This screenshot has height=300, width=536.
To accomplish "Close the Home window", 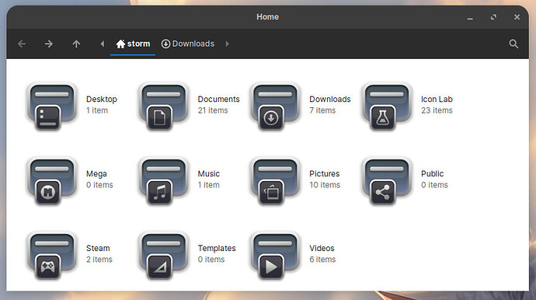I will 517,17.
